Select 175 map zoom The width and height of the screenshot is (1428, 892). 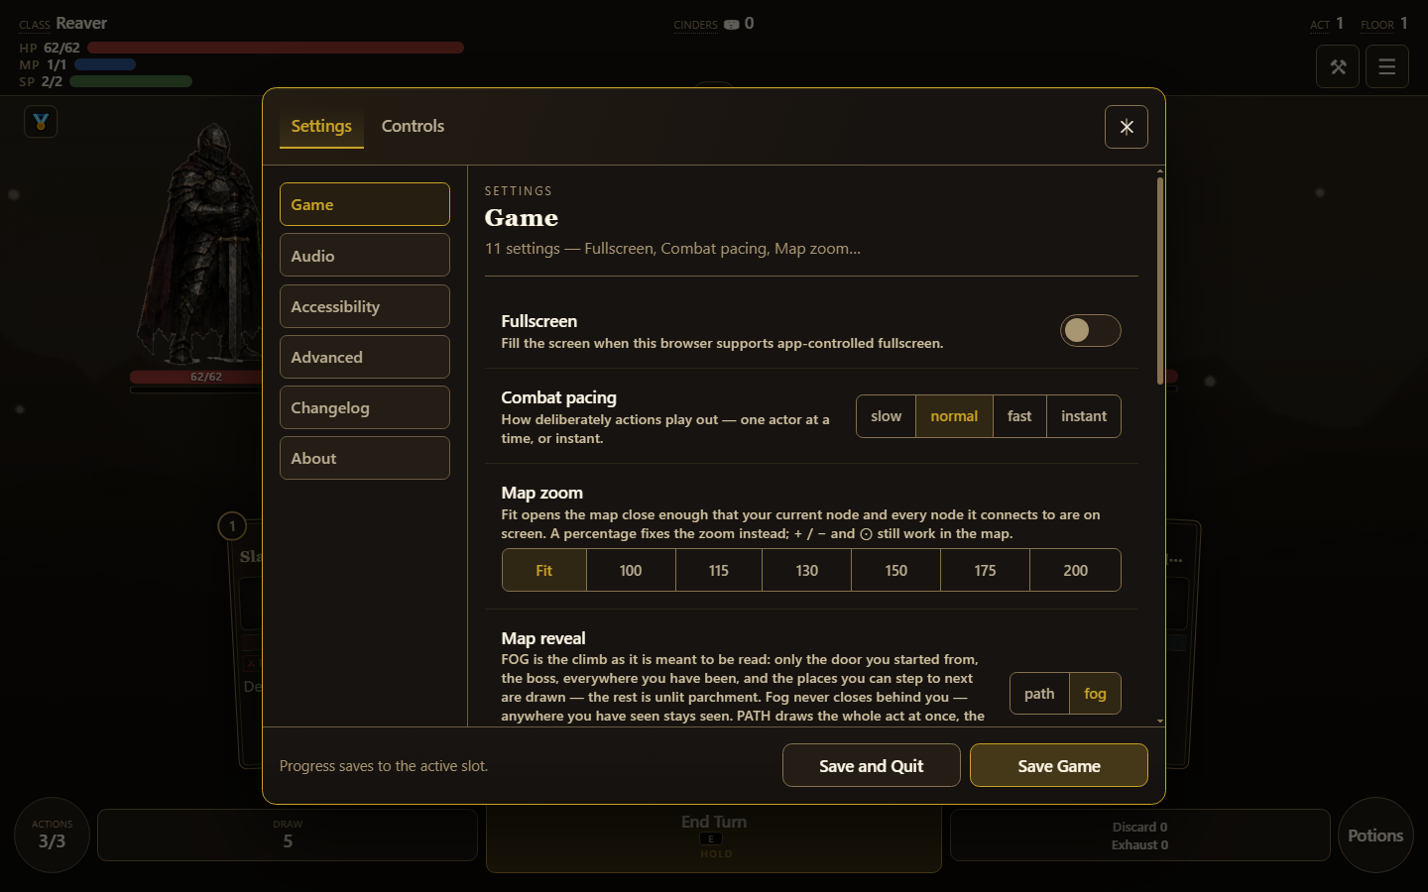[x=986, y=570]
